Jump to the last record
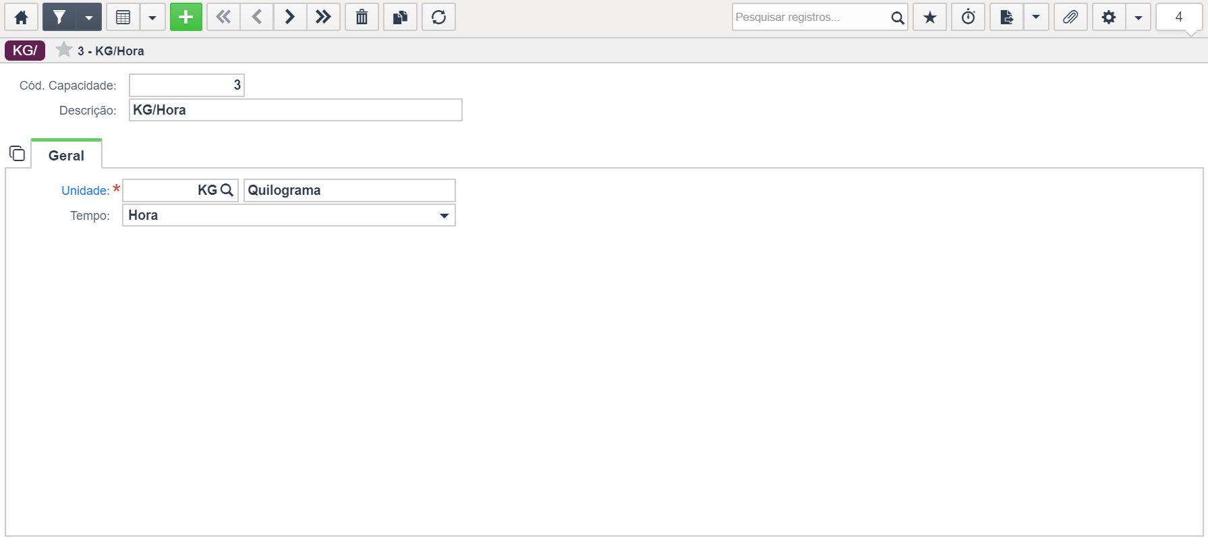1208x538 pixels. 323,18
